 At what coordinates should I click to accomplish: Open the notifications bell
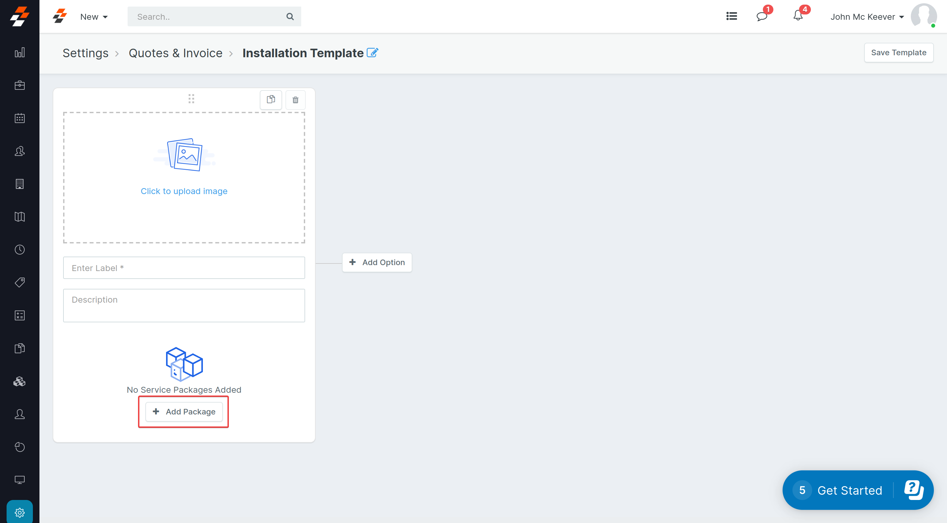(x=798, y=16)
